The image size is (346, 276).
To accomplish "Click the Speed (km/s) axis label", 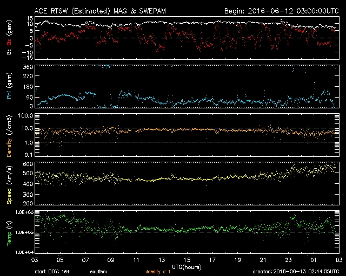I will click(x=9, y=183).
